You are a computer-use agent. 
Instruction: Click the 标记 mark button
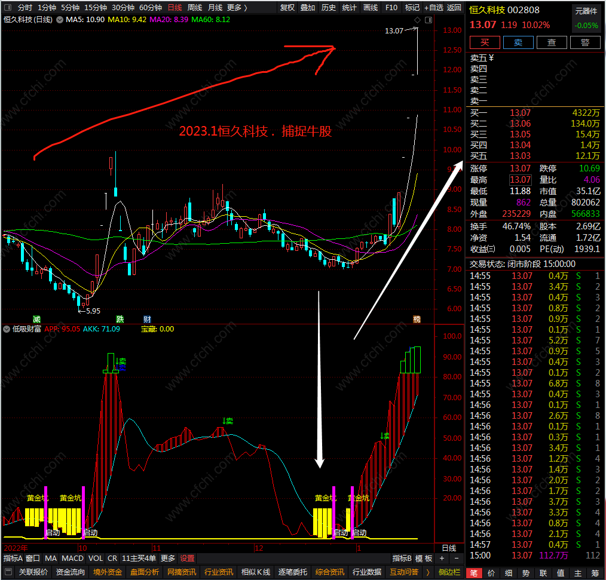click(412, 7)
